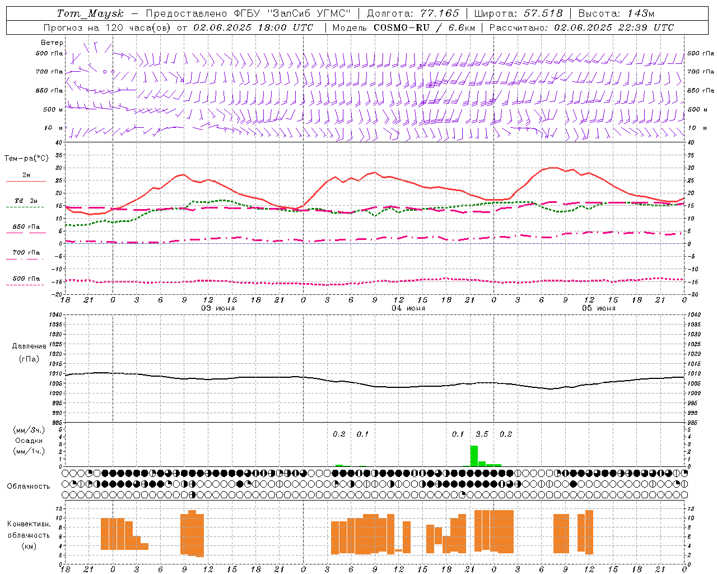Viewport: 717px width, 574px height.
Task: Click the '700 гПа' temperature legend entry
Action: coord(26,253)
